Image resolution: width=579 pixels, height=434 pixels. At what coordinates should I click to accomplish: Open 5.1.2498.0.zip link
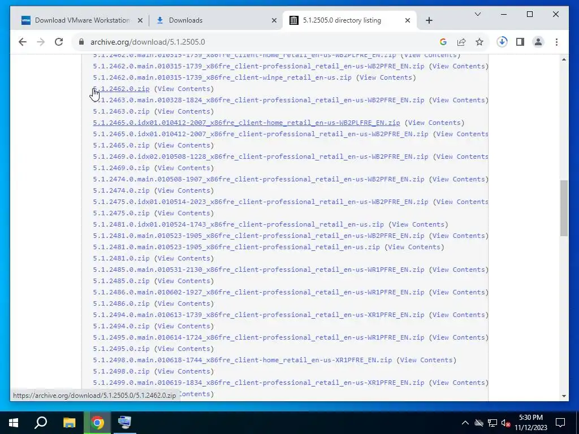point(121,371)
